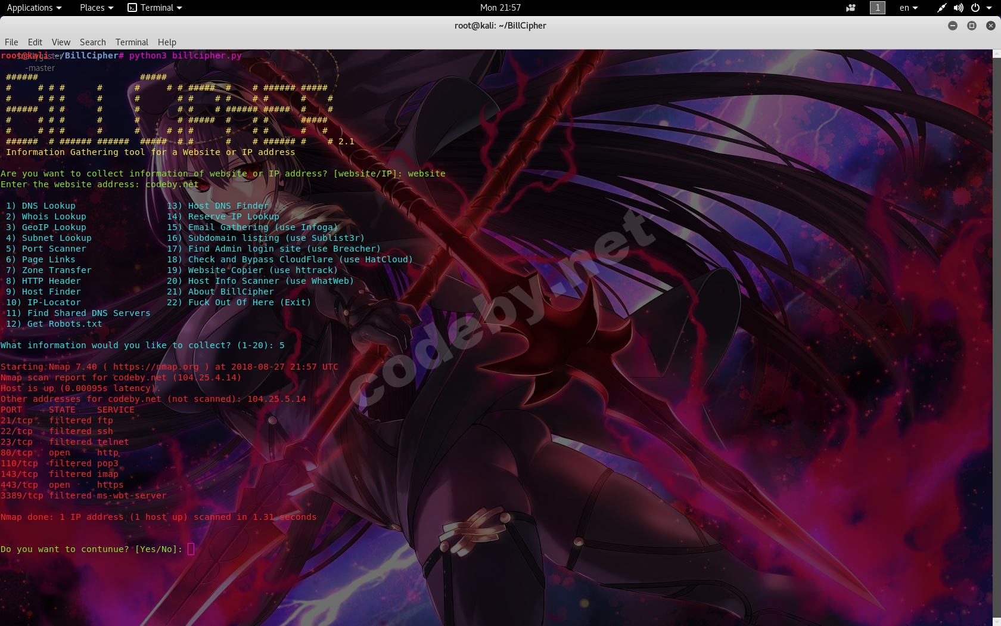Minimize the root@kali terminal window

pos(953,26)
